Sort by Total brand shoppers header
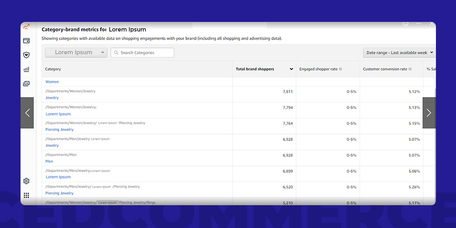This screenshot has height=228, width=456. point(255,69)
